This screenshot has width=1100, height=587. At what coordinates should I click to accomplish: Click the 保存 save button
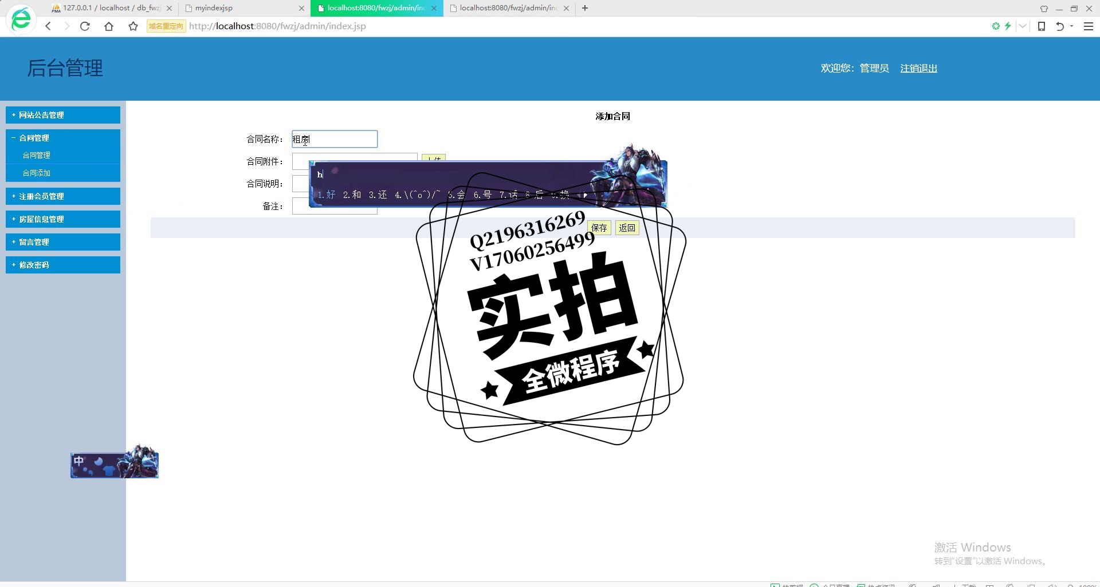pos(599,228)
